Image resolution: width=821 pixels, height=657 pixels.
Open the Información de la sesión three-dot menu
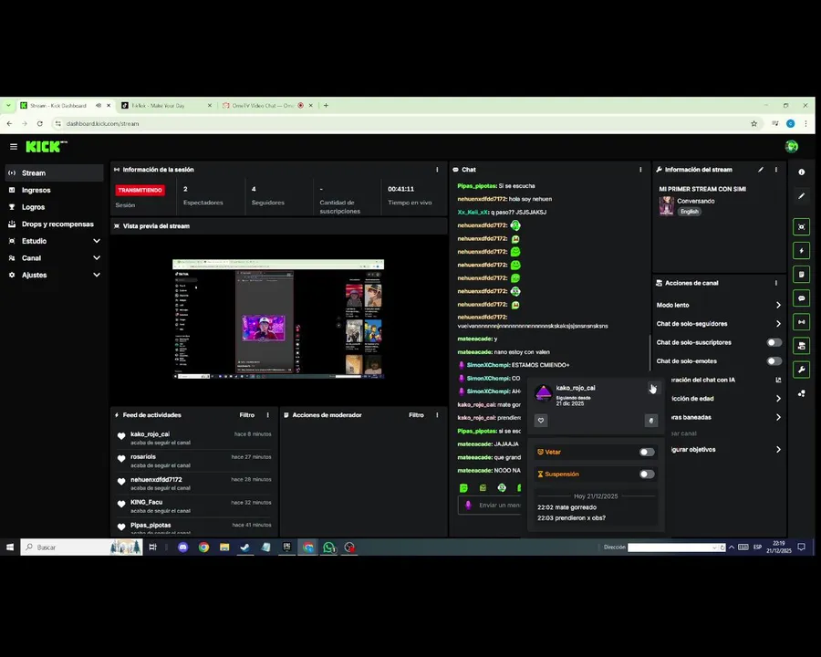(x=437, y=170)
